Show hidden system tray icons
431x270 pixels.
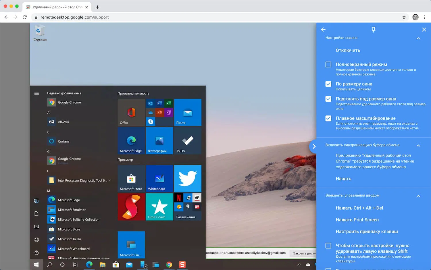(299, 265)
